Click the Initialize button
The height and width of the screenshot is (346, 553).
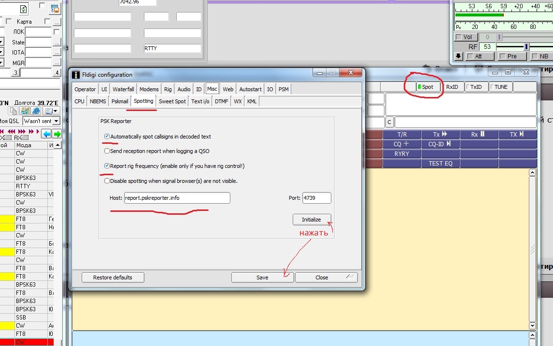312,220
